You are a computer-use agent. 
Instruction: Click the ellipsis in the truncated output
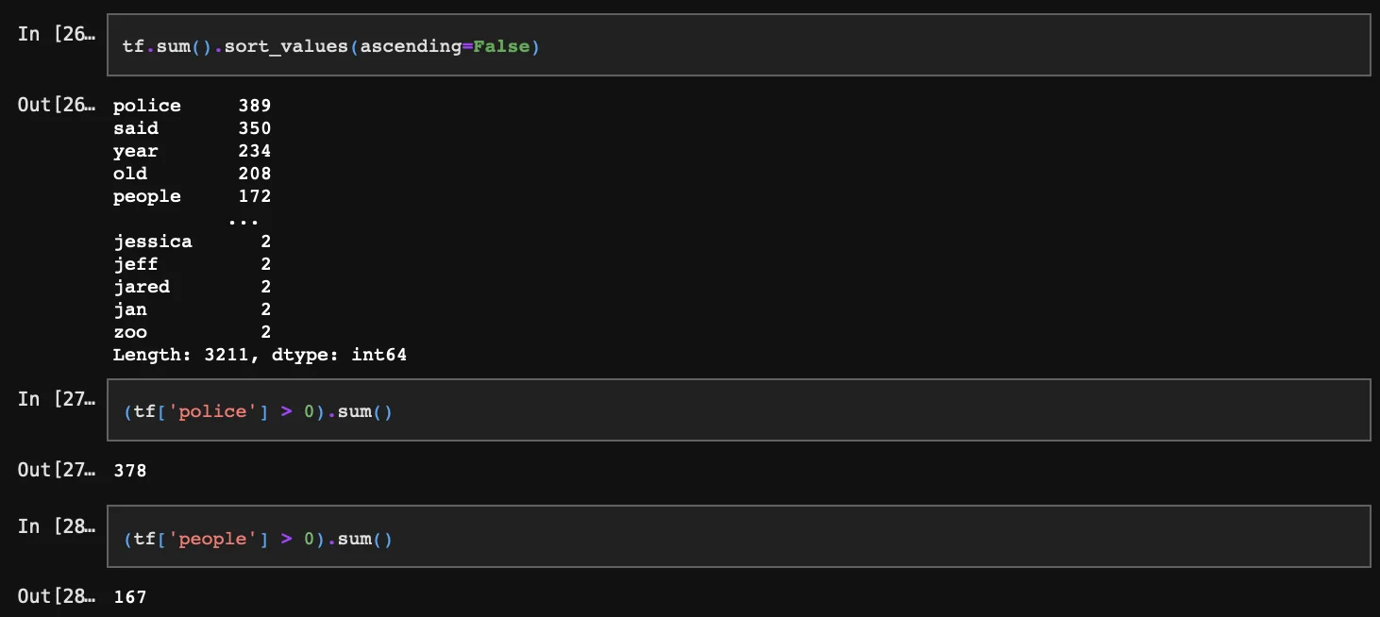tap(244, 221)
